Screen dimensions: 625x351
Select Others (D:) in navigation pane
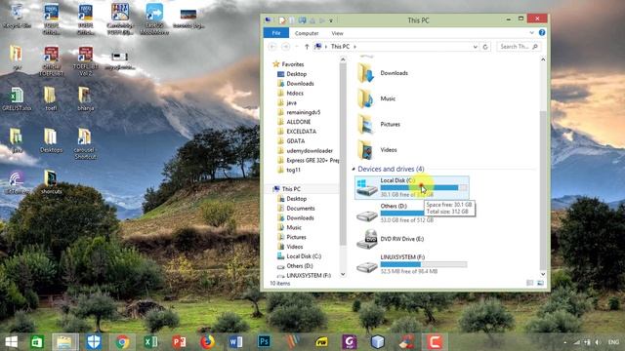(300, 266)
